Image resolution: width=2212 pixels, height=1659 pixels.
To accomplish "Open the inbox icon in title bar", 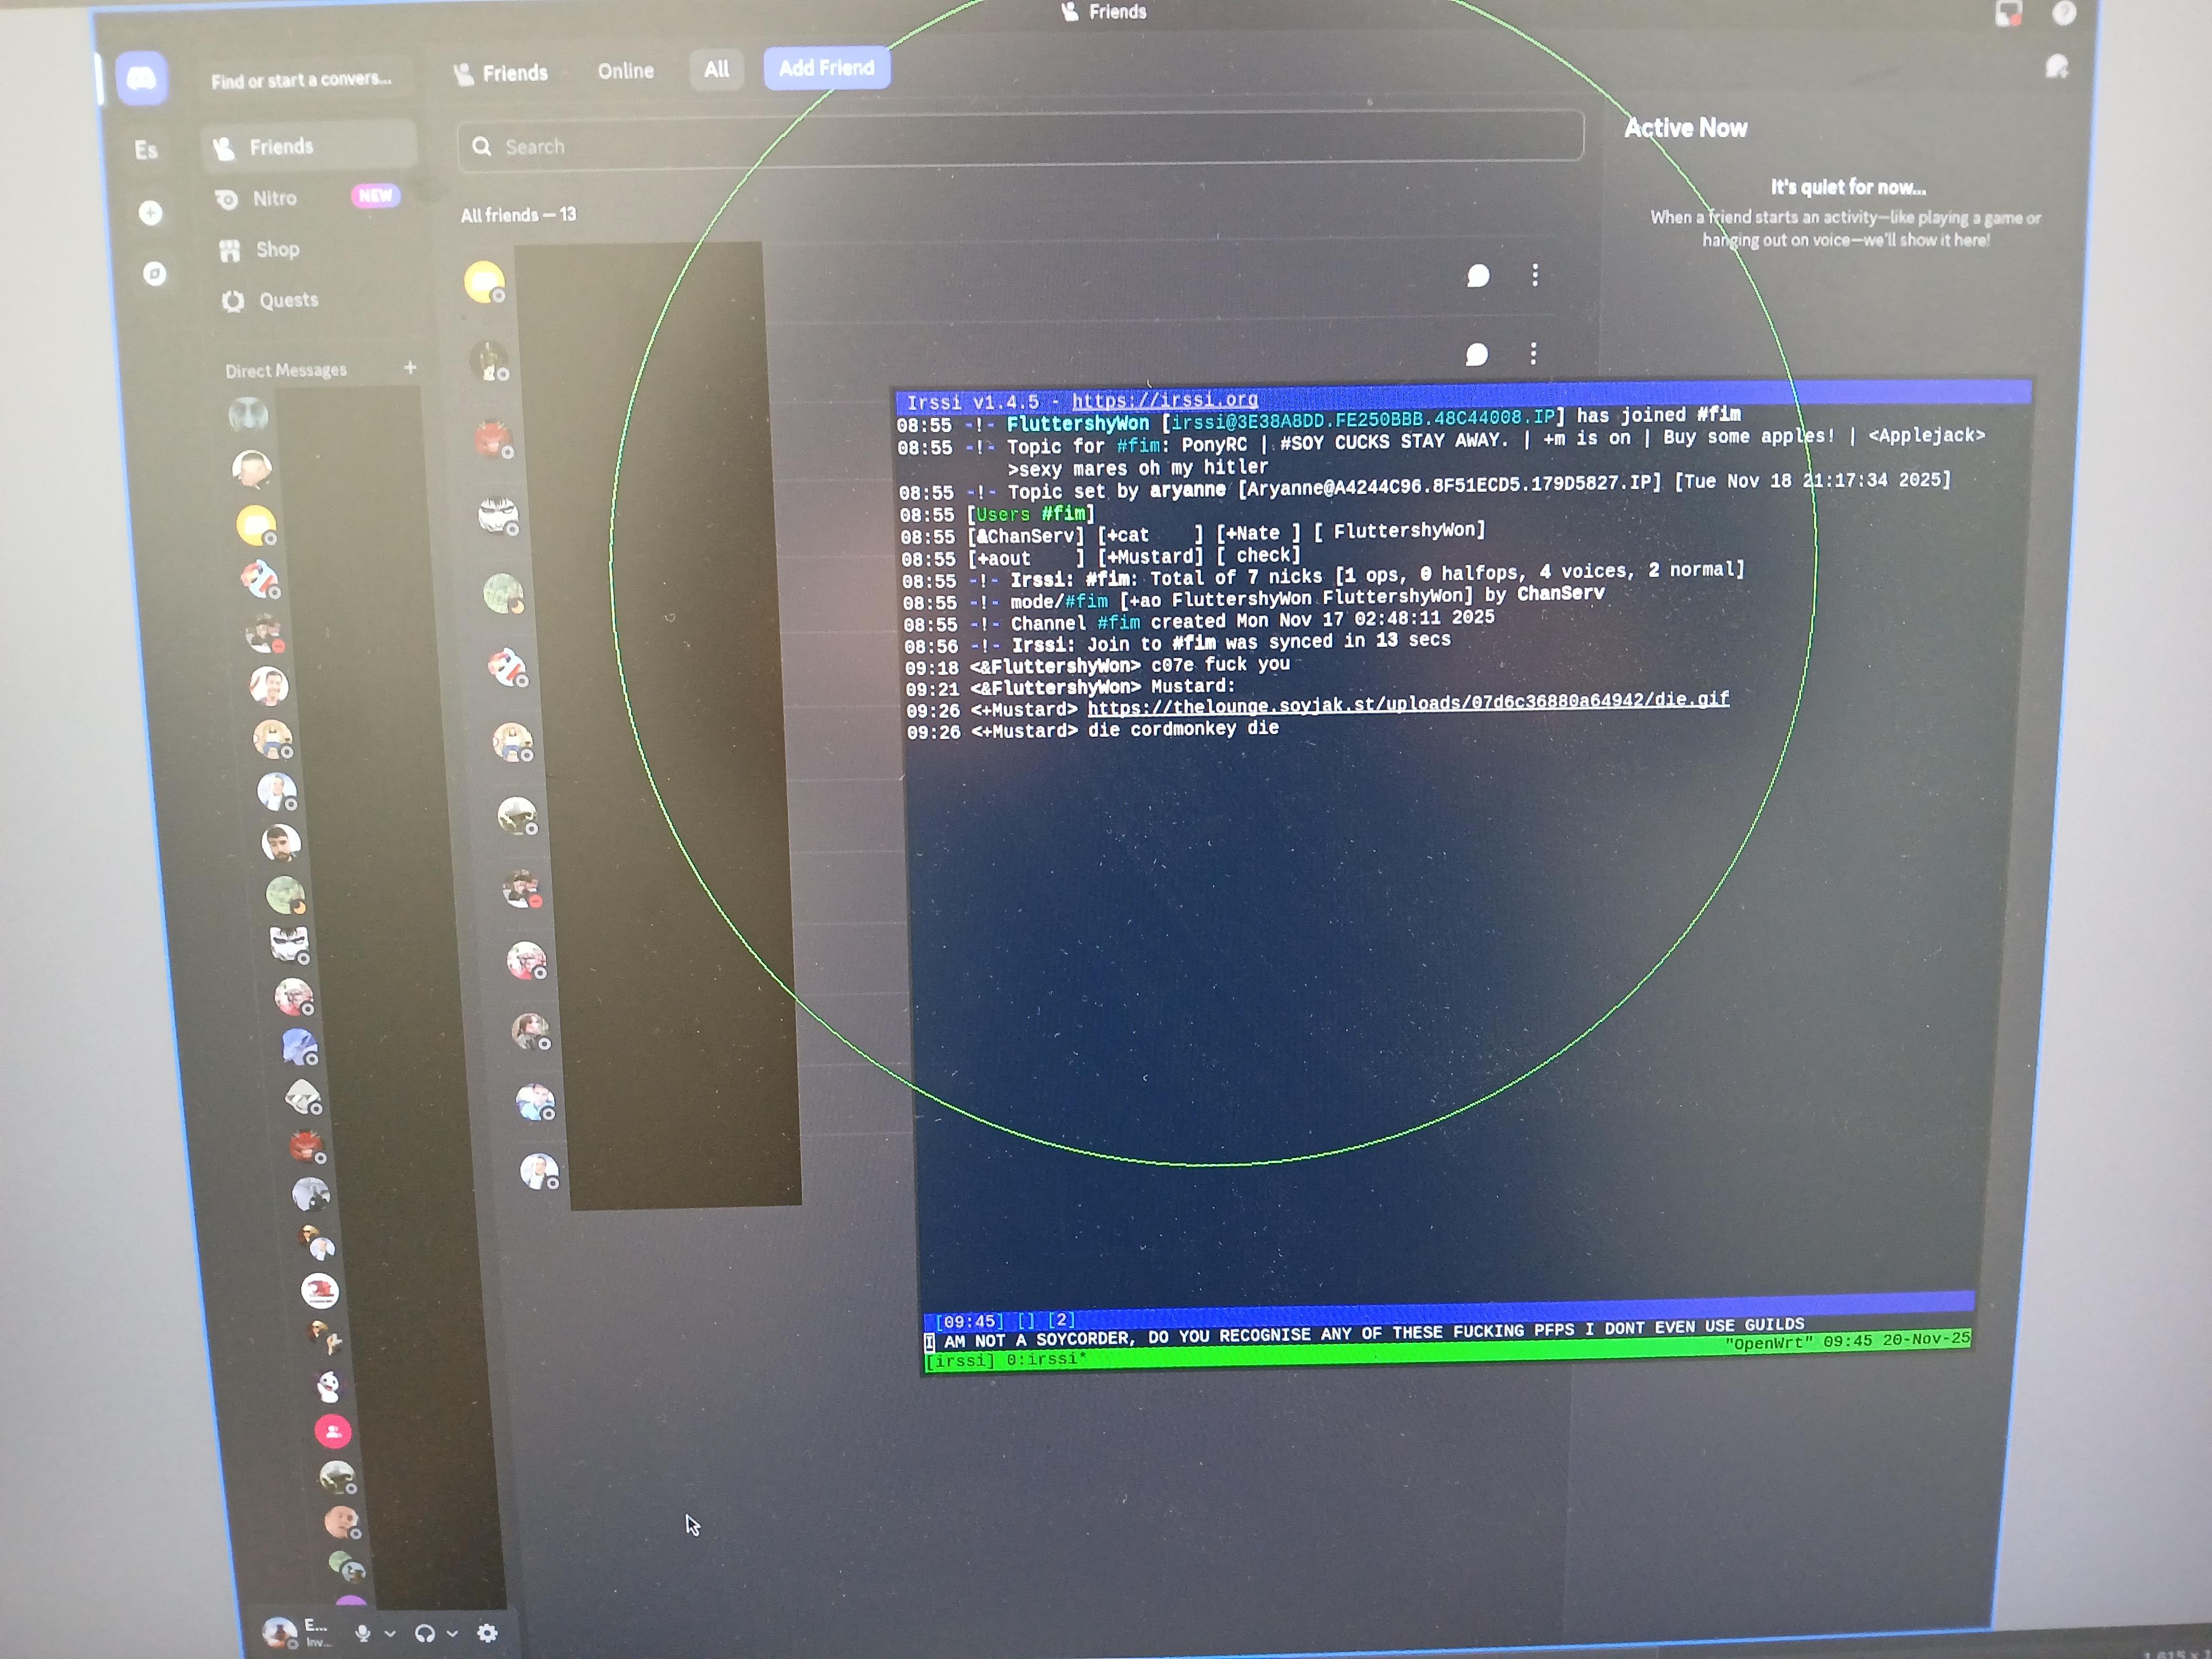I will pos(2008,13).
